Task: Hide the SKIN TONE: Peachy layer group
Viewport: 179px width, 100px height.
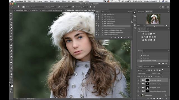Action: pyautogui.click(x=139, y=84)
